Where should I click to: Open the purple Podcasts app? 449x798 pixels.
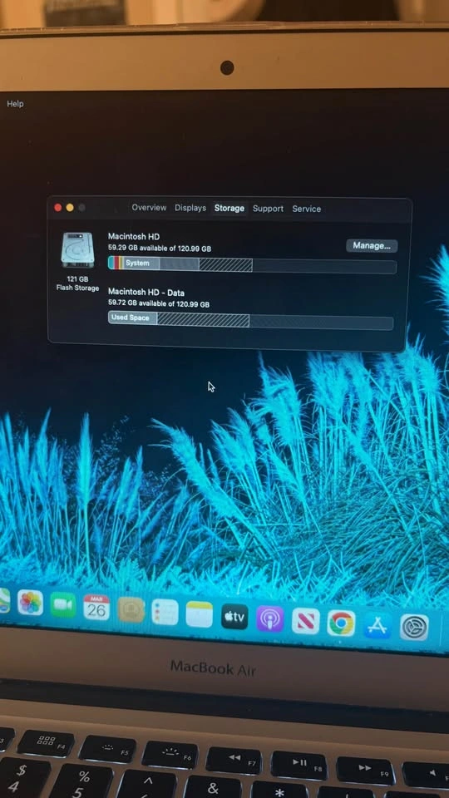click(269, 618)
